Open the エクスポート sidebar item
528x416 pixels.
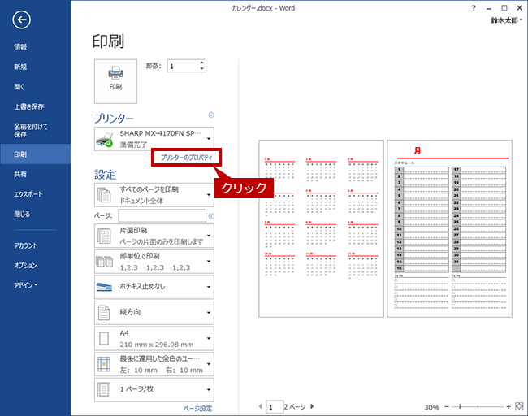coord(28,194)
